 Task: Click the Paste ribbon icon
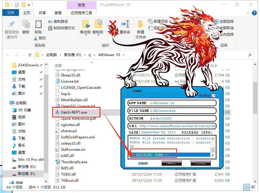38,24
